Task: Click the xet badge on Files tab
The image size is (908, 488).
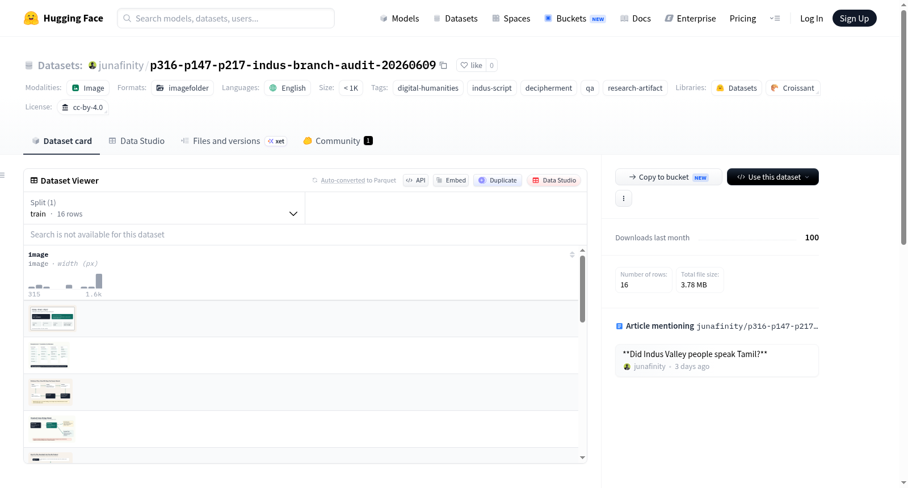Action: (276, 141)
